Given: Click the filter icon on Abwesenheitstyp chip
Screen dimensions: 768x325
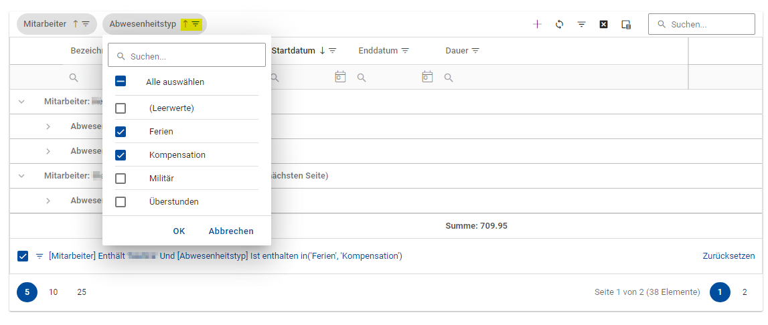Looking at the screenshot, I should [196, 24].
